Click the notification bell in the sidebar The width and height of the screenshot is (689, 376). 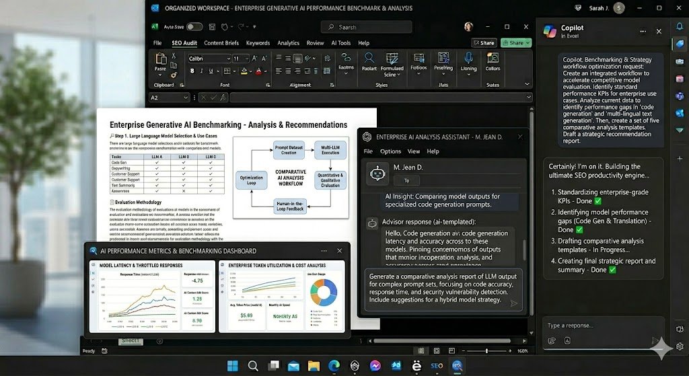[680, 27]
